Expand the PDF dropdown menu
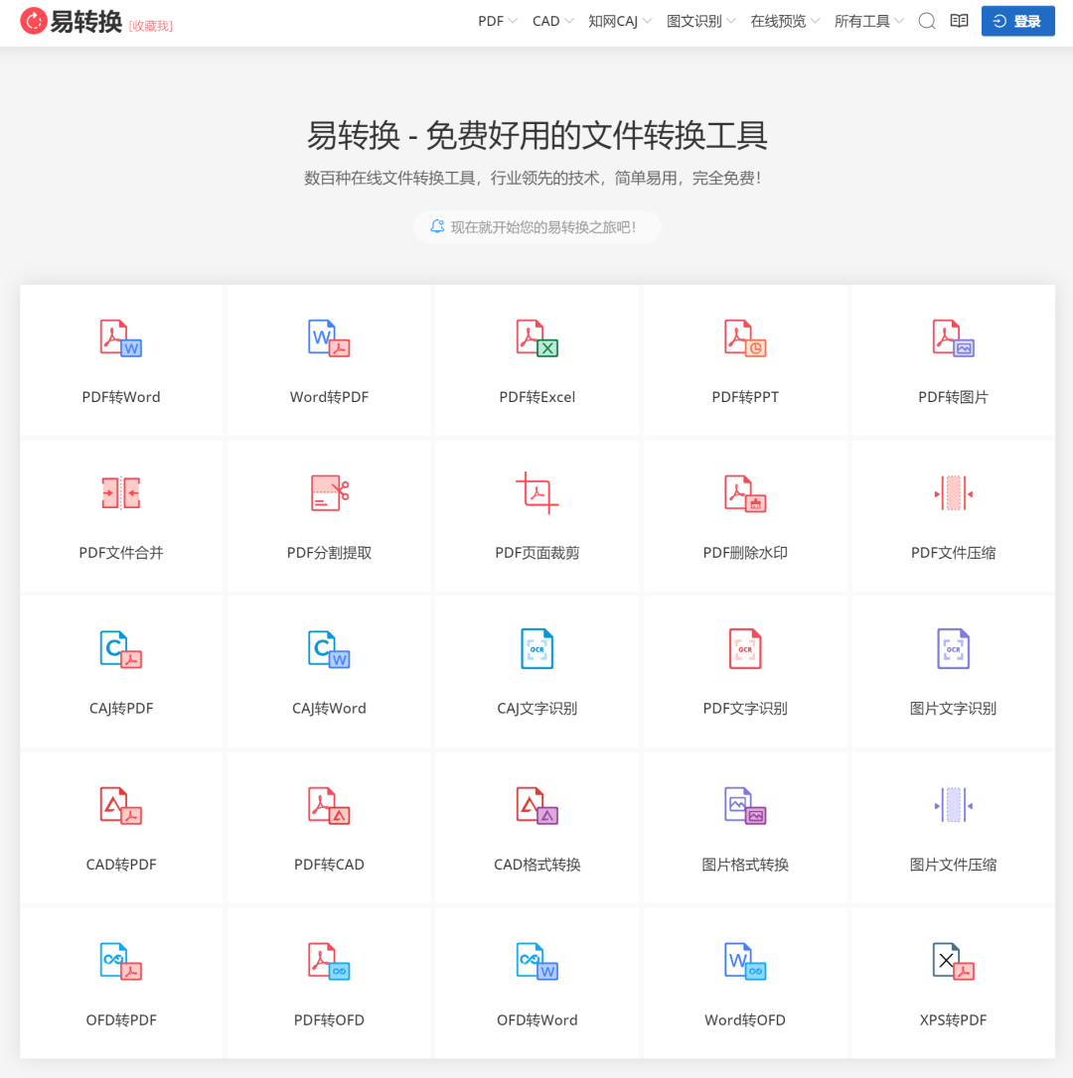 [x=497, y=21]
